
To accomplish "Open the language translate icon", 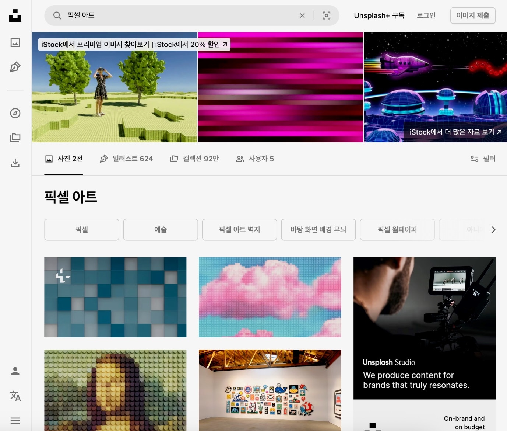I will (15, 396).
